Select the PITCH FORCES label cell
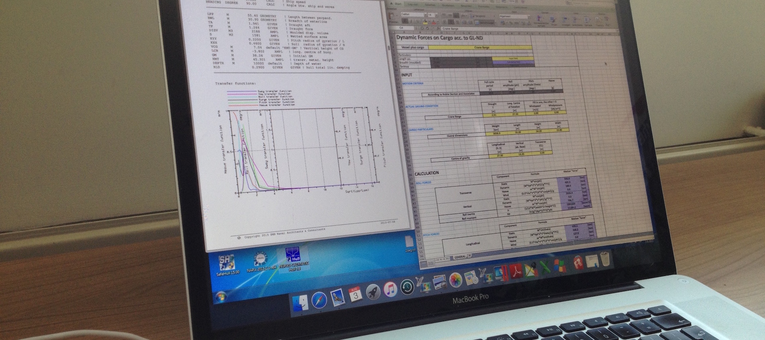Image resolution: width=765 pixels, height=340 pixels. click(431, 234)
